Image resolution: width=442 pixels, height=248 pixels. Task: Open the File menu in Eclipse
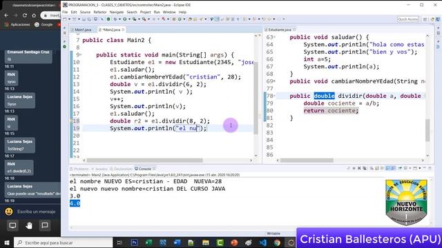pos(65,12)
